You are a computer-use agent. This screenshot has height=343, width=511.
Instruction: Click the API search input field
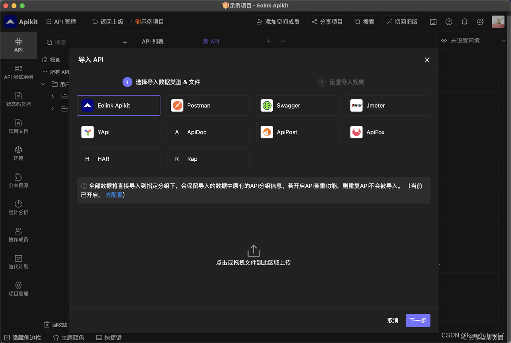pyautogui.click(x=77, y=43)
